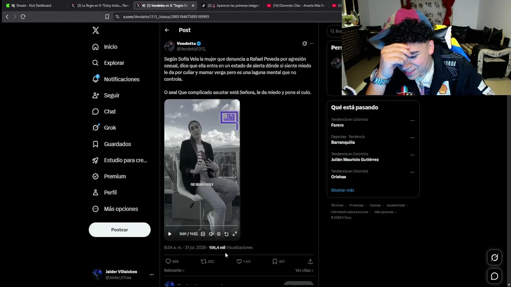Open the post's three-dot more menu
511x287 pixels.
(312, 43)
